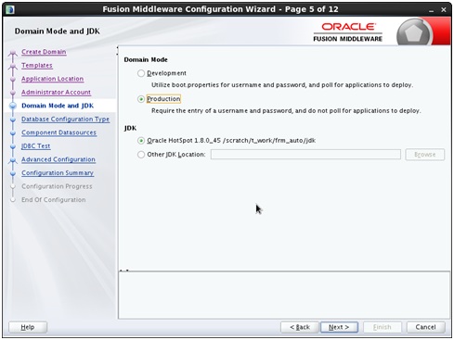Click the 'Domain Mode and JDK' page title

click(x=58, y=31)
